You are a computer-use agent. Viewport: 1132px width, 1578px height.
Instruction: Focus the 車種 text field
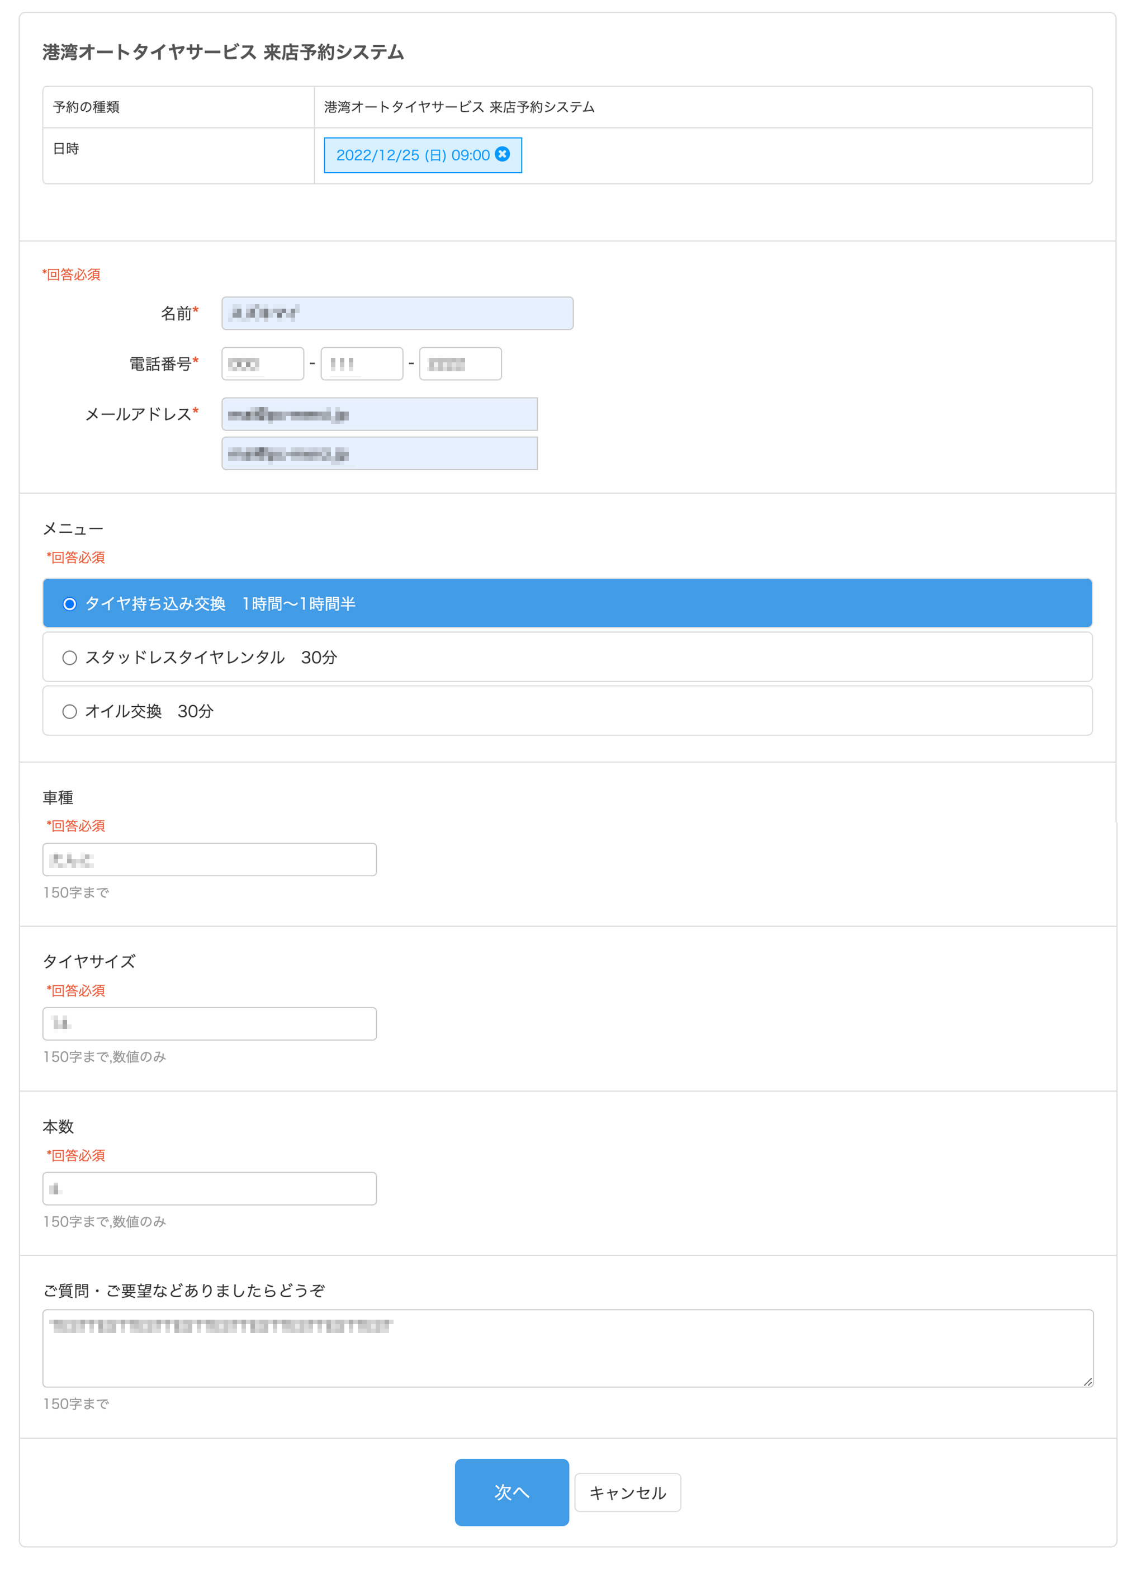[210, 859]
